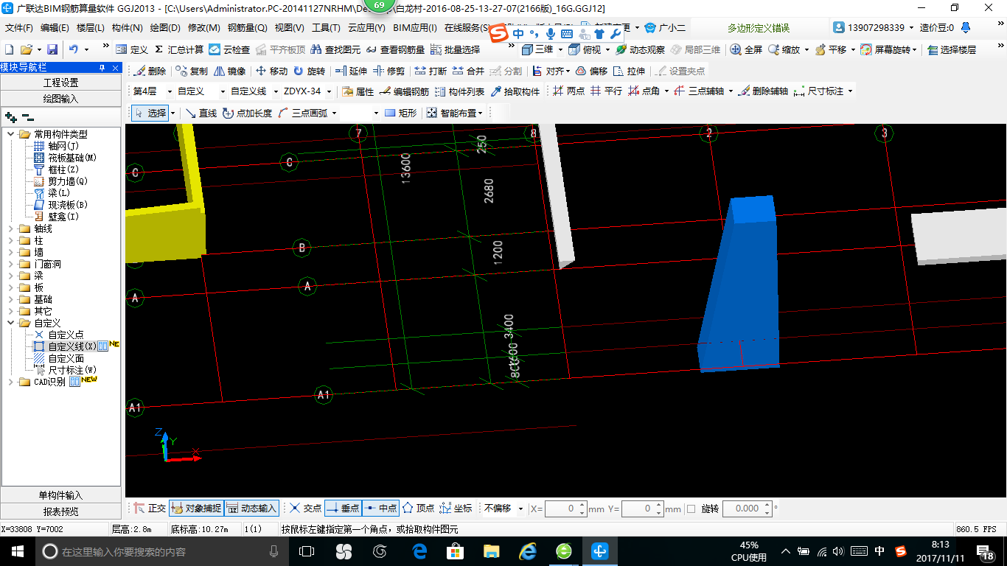Screen dimensions: 1007x566
Task: Toggle 顶点 vertex snap
Action: coord(418,509)
